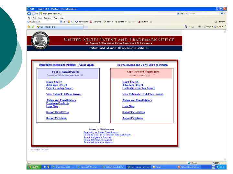
Task: Open View Patent Full-Page Images link
Action: (x=64, y=94)
